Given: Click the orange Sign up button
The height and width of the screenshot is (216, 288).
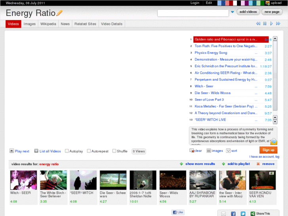Looking at the screenshot, I should (268, 150).
